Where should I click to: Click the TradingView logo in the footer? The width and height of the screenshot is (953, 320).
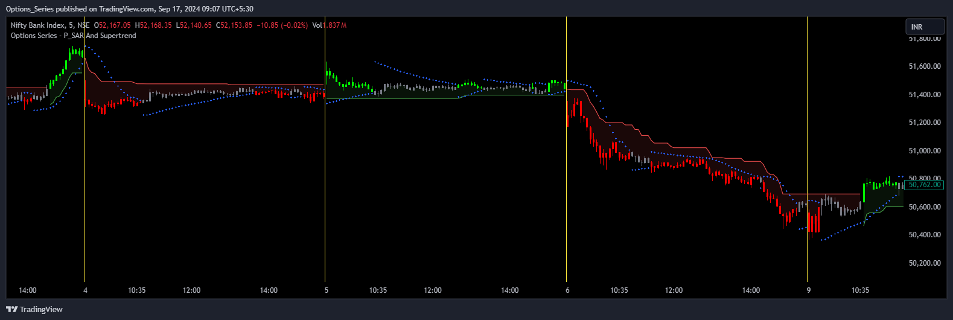pyautogui.click(x=34, y=309)
